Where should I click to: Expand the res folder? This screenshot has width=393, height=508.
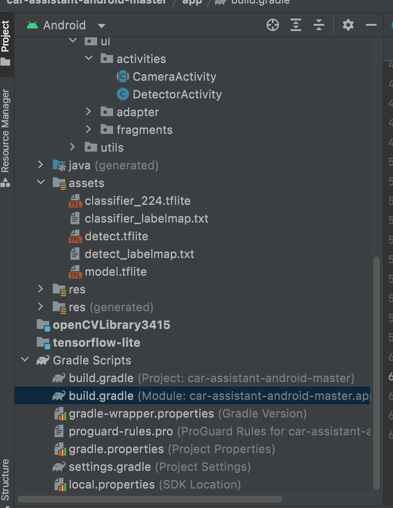point(40,289)
